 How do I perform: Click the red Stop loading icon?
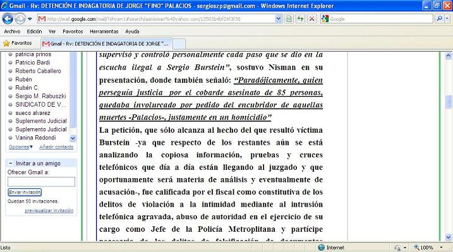311,19
